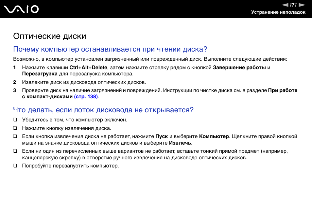
Task: Click the bold Завершение работы text
Action: [239, 68]
